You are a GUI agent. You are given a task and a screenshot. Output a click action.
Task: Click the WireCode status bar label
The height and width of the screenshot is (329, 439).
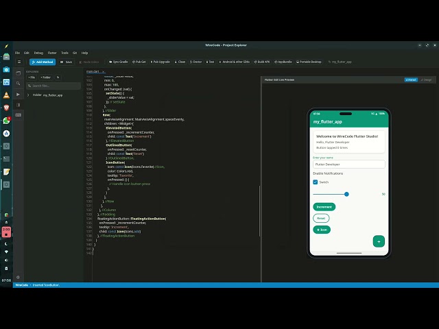21,285
